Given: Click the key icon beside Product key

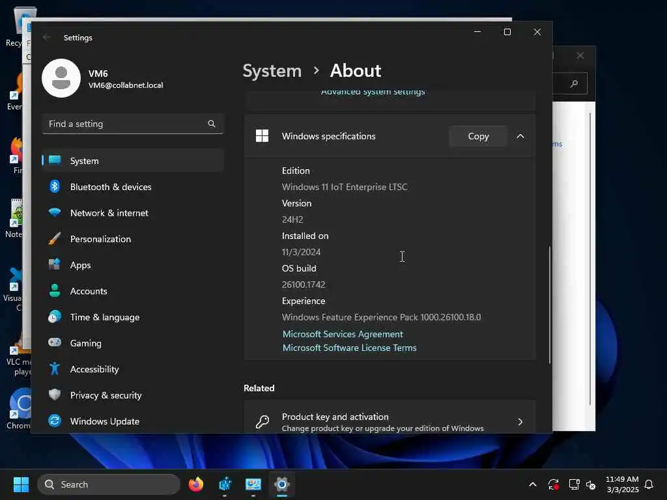Looking at the screenshot, I should point(263,421).
